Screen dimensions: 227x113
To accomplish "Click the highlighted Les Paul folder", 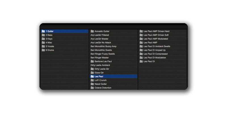I will [x=99, y=76].
